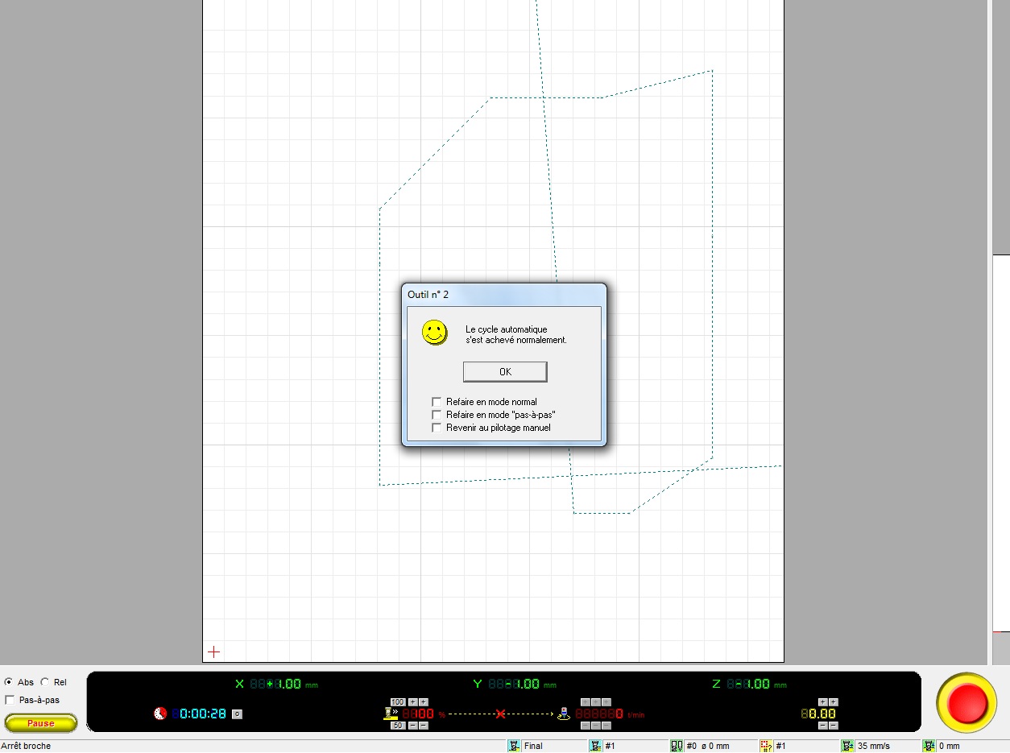This screenshot has height=753, width=1010.
Task: Enable 'Refaire en mode normal' checkbox
Action: (437, 402)
